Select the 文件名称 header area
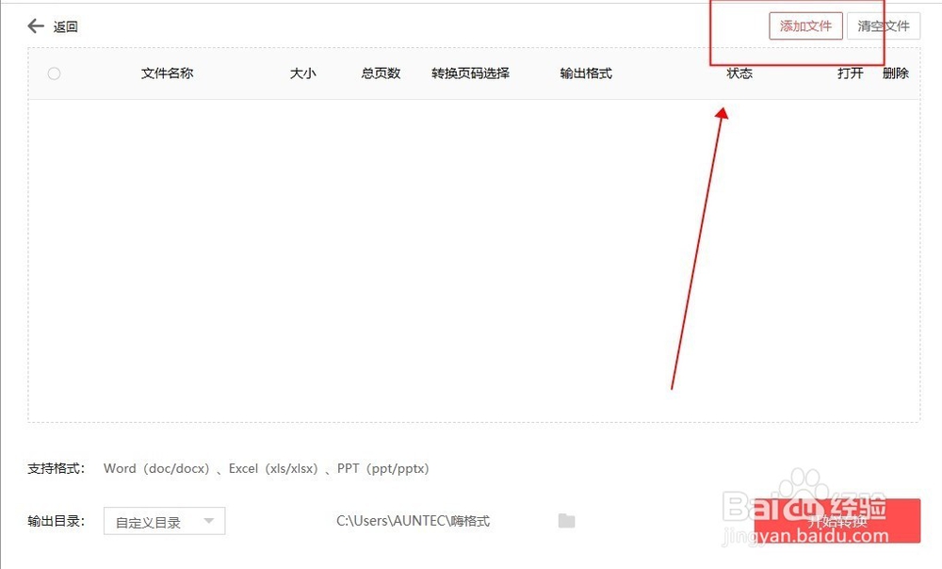Viewport: 942px width, 569px height. (x=167, y=73)
